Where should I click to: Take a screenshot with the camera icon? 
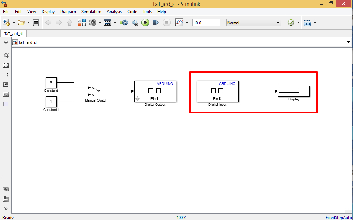click(6, 189)
